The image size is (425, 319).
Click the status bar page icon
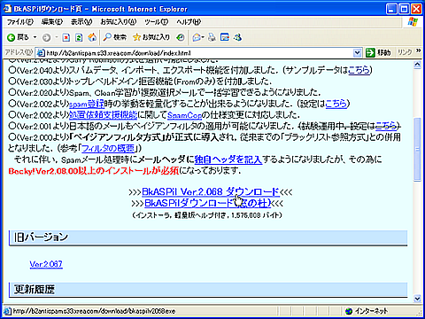pyautogui.click(x=7, y=311)
